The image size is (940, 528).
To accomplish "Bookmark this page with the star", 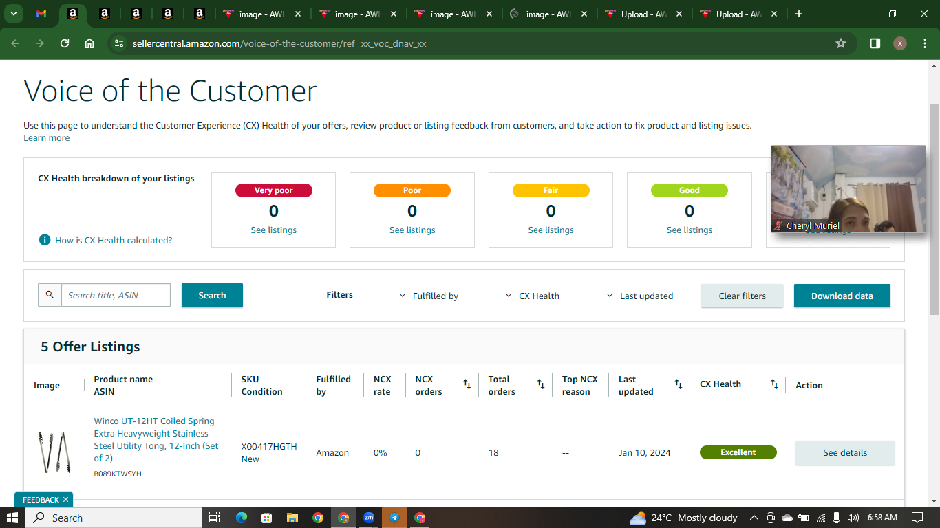I will [840, 43].
